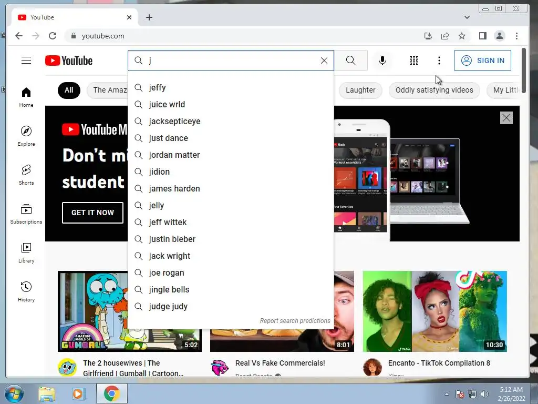Pick the jack wright suggestion
Image resolution: width=538 pixels, height=404 pixels.
(231, 256)
